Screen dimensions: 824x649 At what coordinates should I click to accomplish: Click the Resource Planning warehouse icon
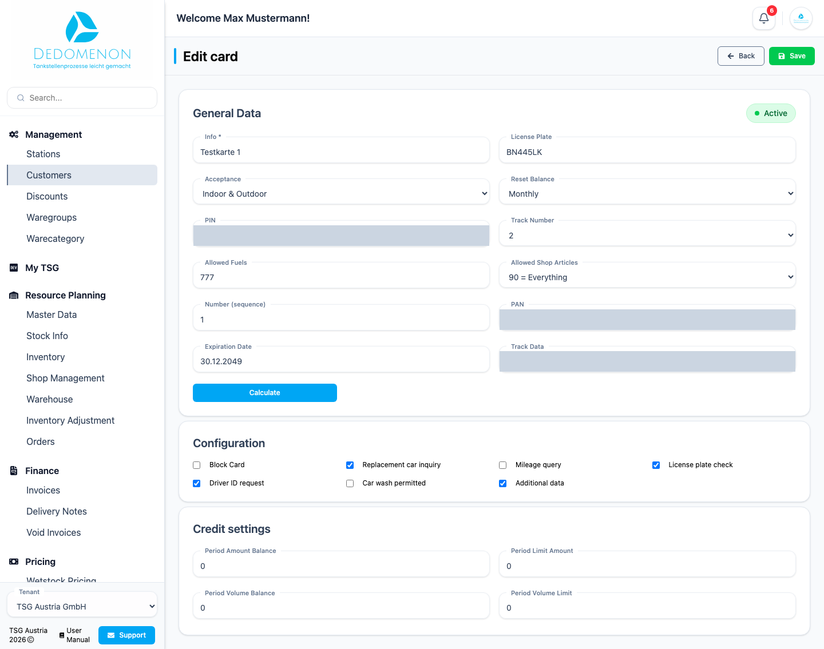[x=14, y=295]
